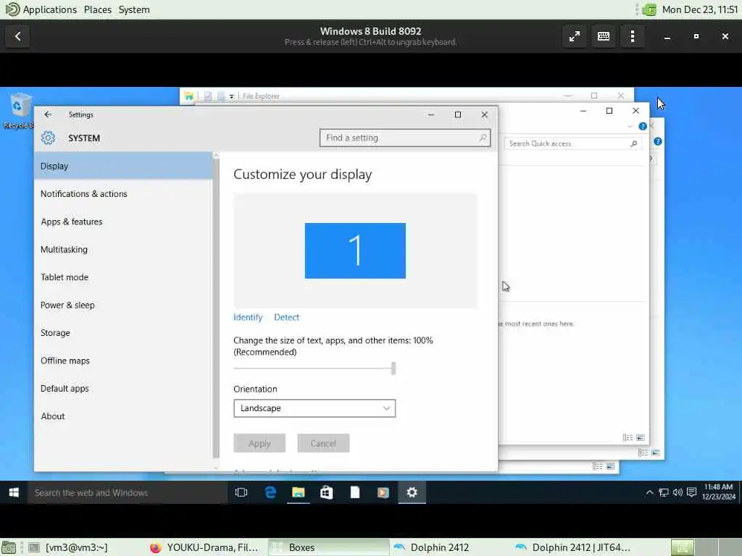The image size is (742, 556).
Task: Open the Windows Start button
Action: pyautogui.click(x=14, y=492)
